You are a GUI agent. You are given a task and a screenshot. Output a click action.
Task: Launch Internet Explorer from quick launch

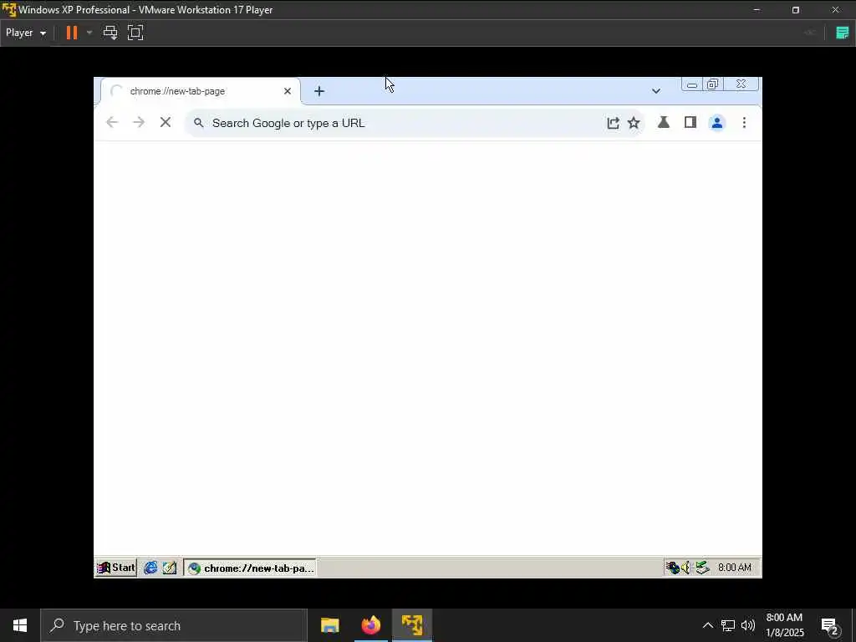coord(150,568)
